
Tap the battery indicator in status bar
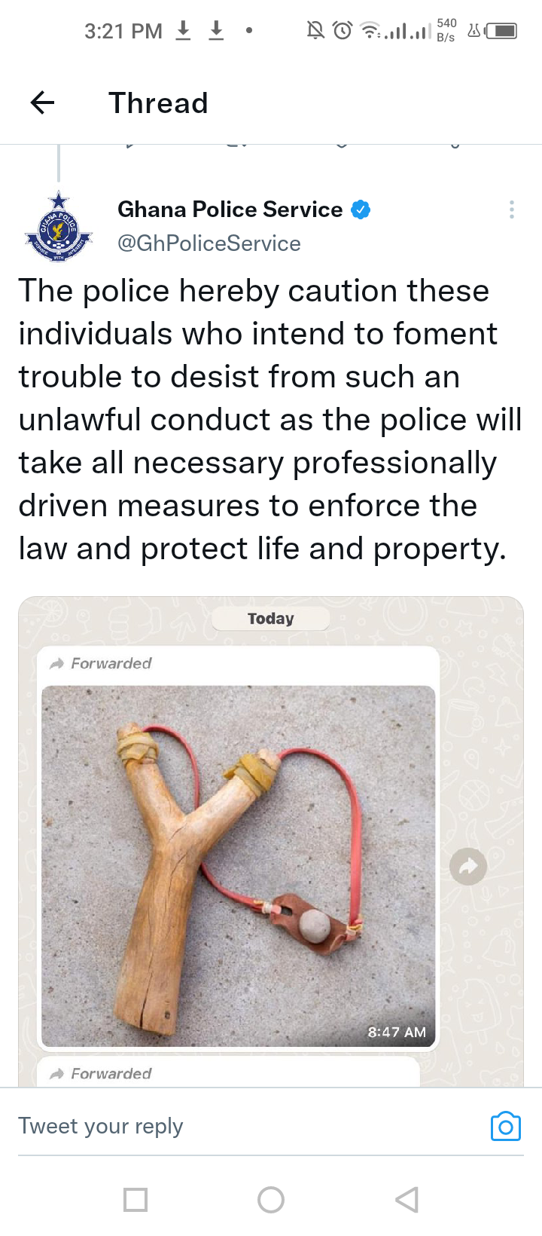tap(501, 31)
